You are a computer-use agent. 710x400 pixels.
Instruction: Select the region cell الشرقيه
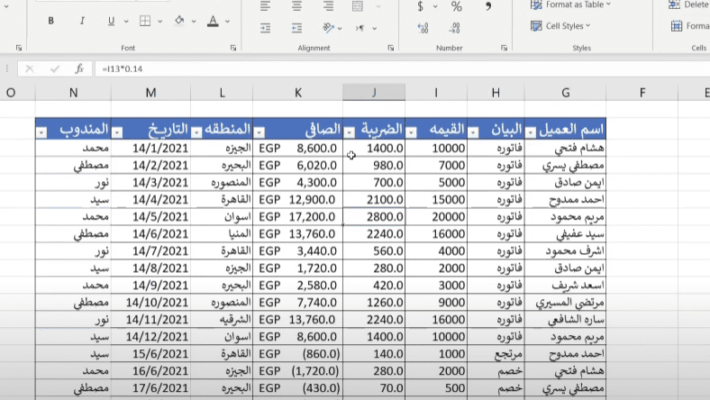coord(222,319)
